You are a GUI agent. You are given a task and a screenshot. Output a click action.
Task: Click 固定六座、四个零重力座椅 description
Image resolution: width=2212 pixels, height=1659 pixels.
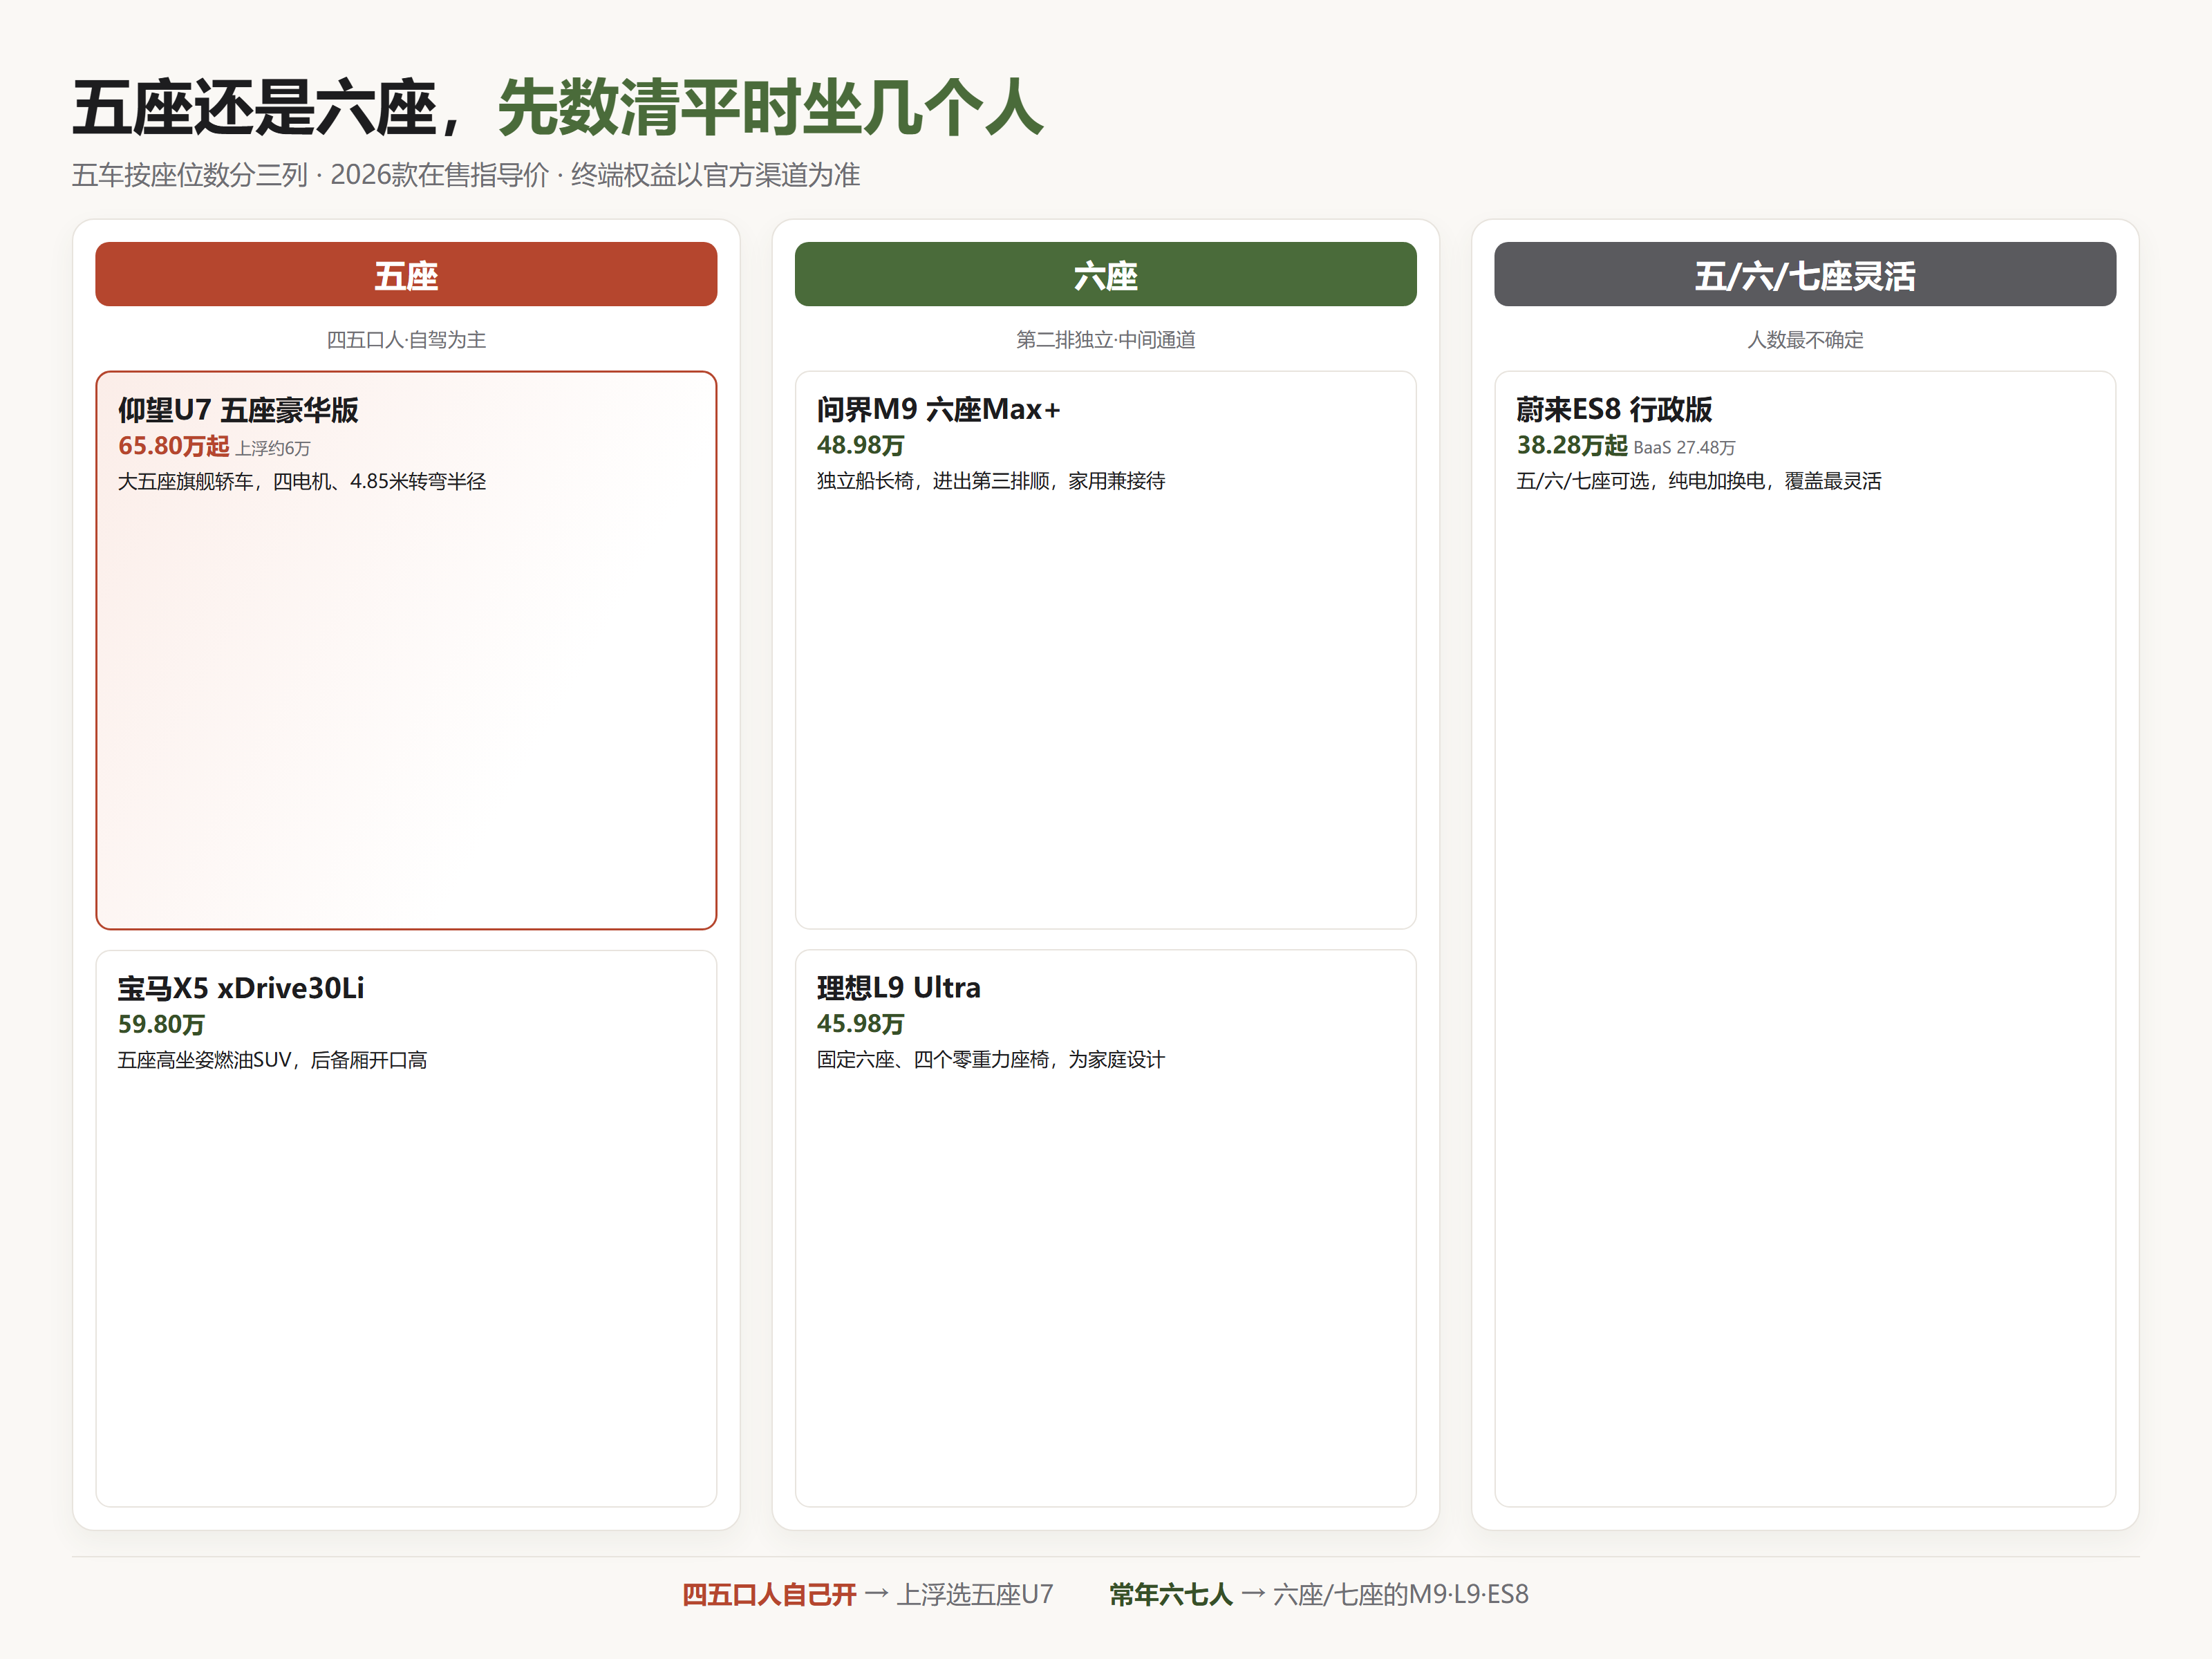[991, 1060]
